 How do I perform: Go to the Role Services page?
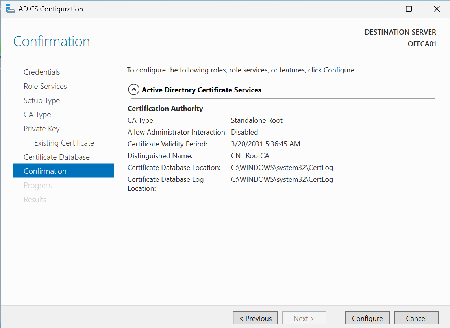pyautogui.click(x=45, y=86)
